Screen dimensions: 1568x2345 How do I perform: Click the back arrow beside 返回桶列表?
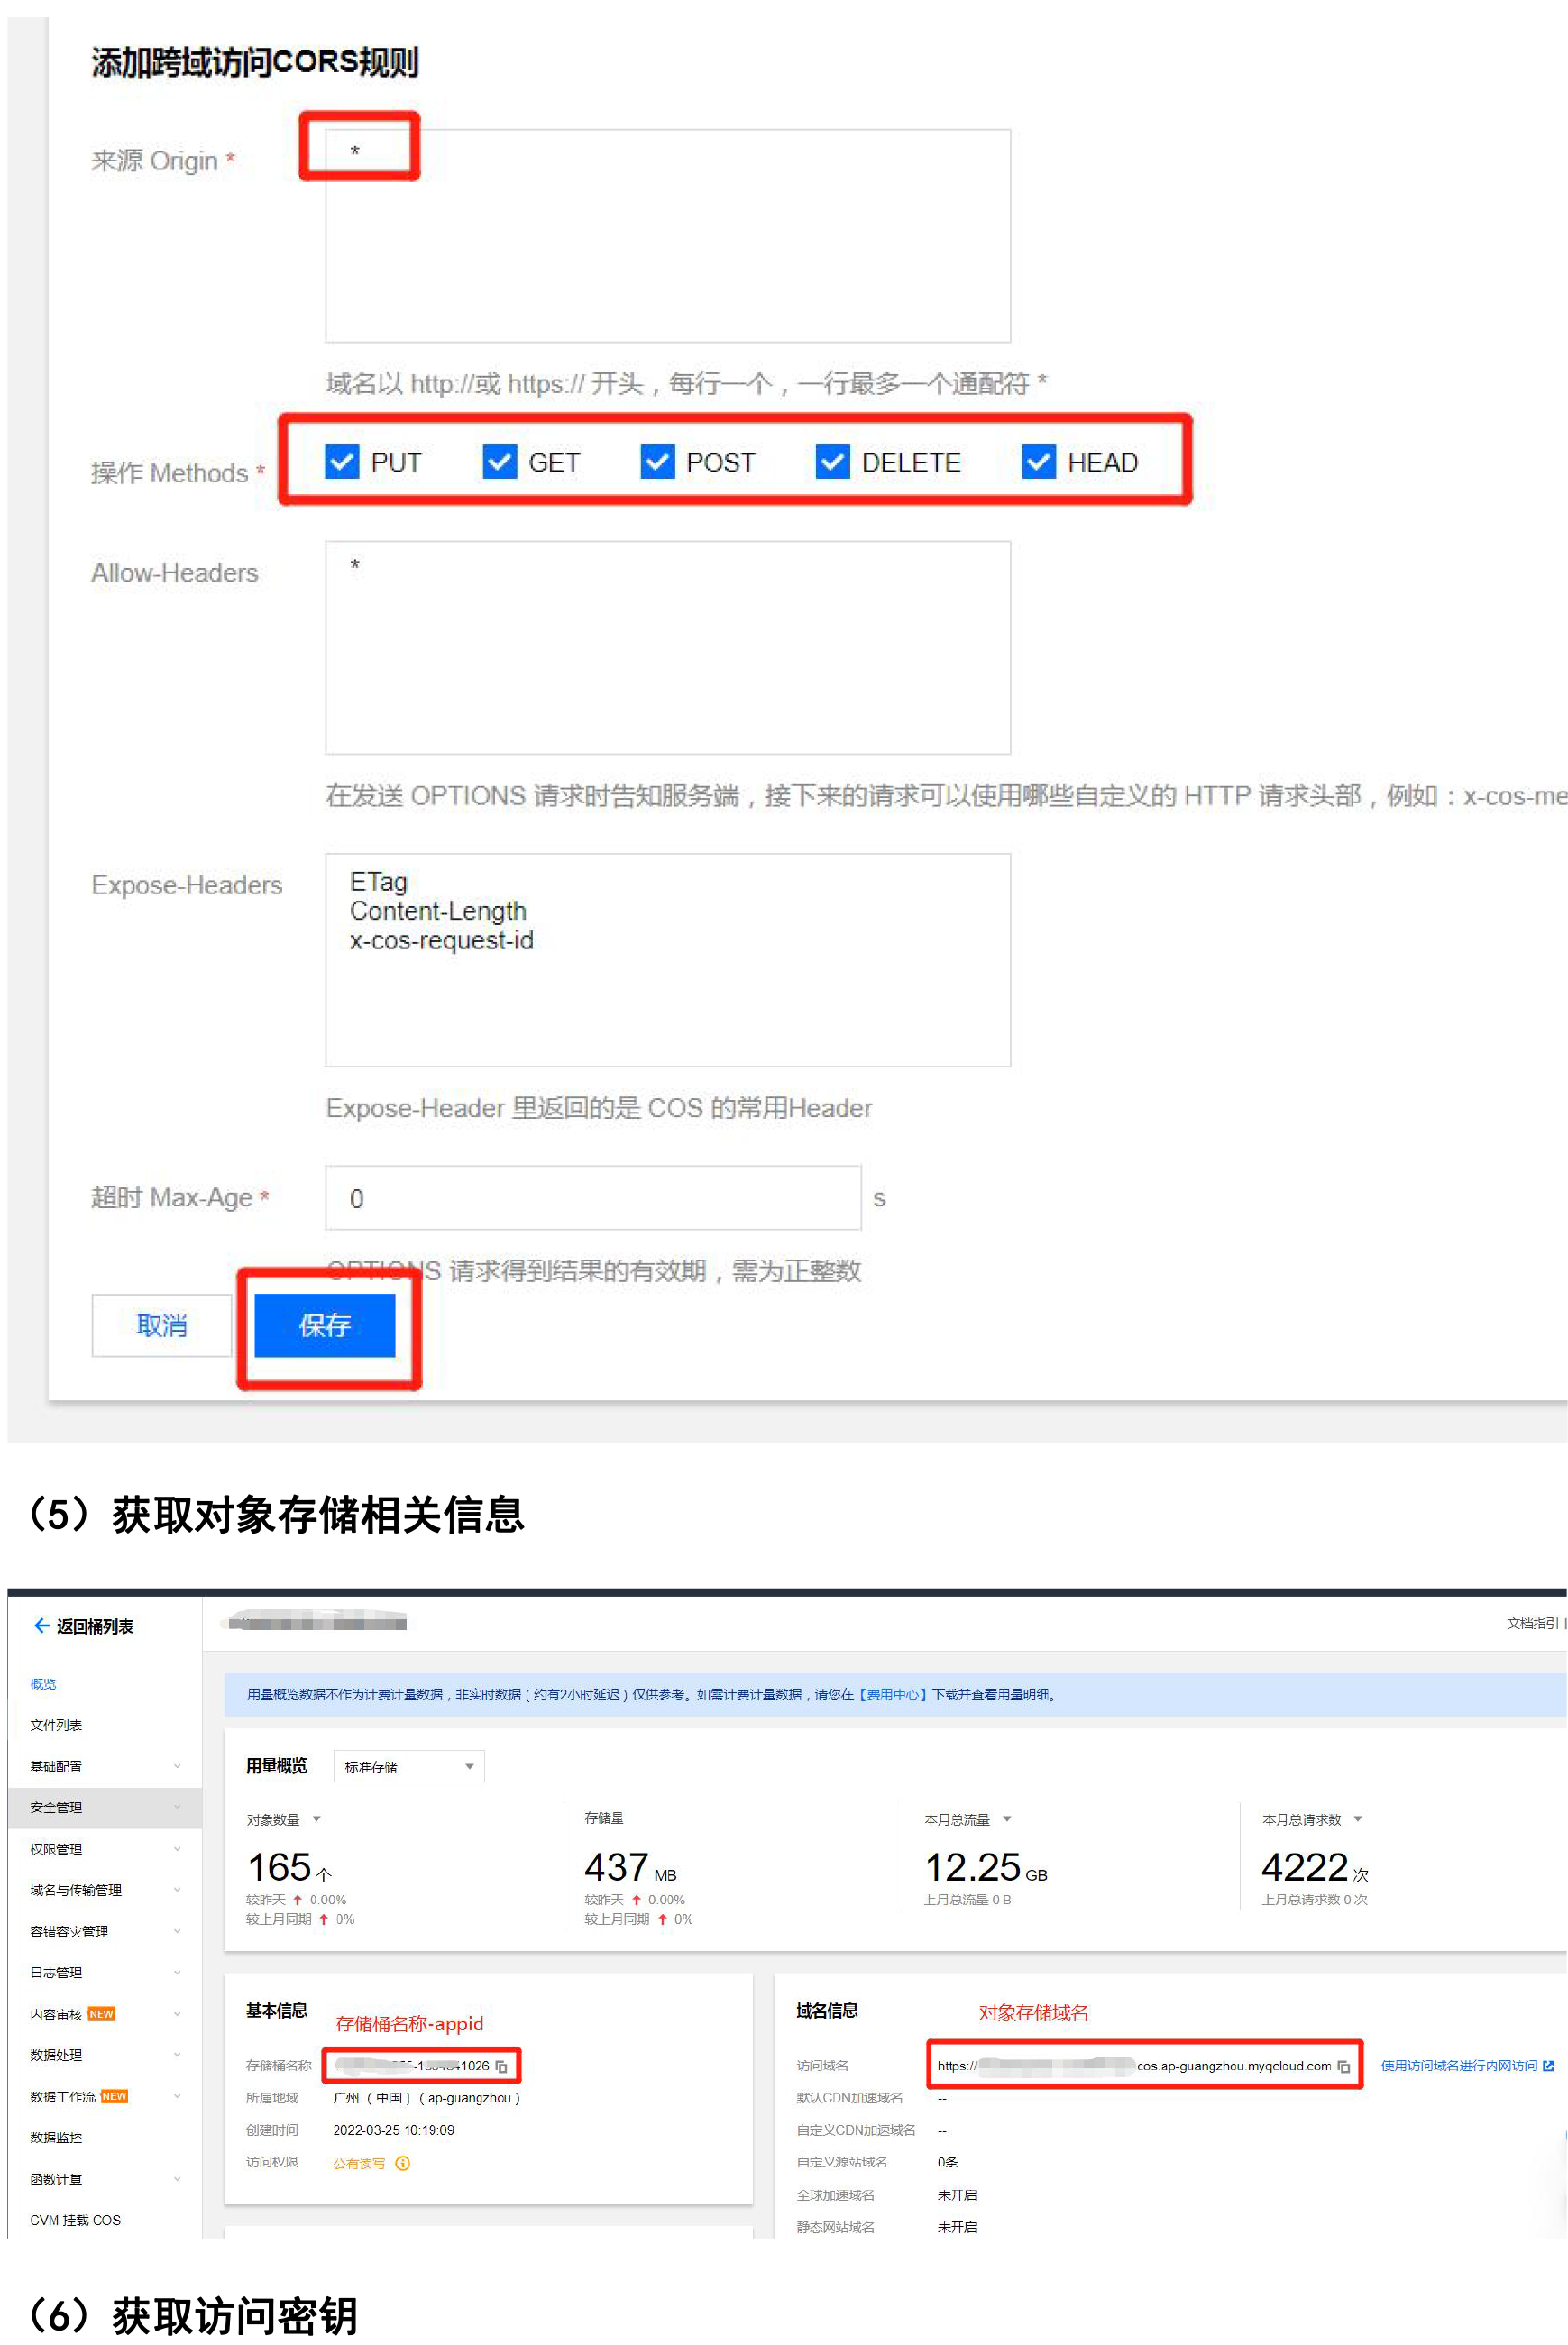pos(42,1626)
